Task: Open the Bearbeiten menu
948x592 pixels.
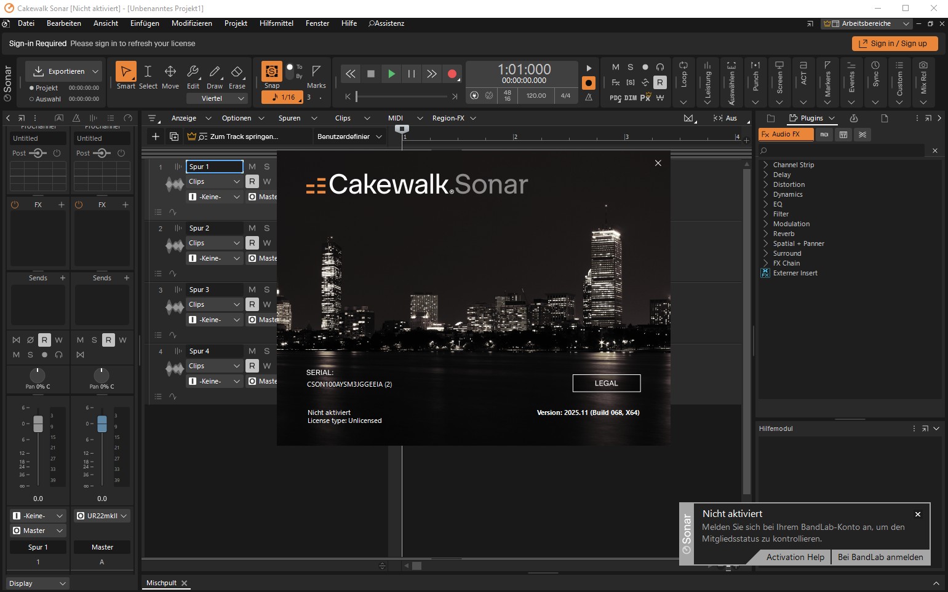Action: (64, 23)
